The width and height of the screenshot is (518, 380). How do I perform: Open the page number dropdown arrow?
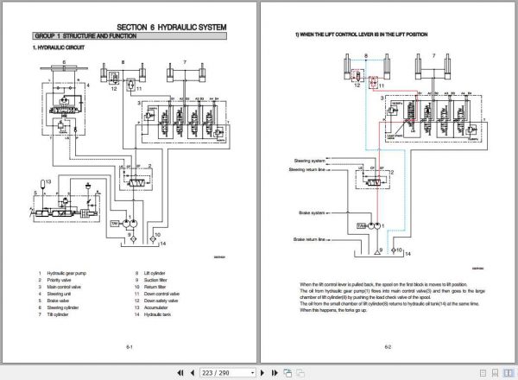click(x=253, y=373)
